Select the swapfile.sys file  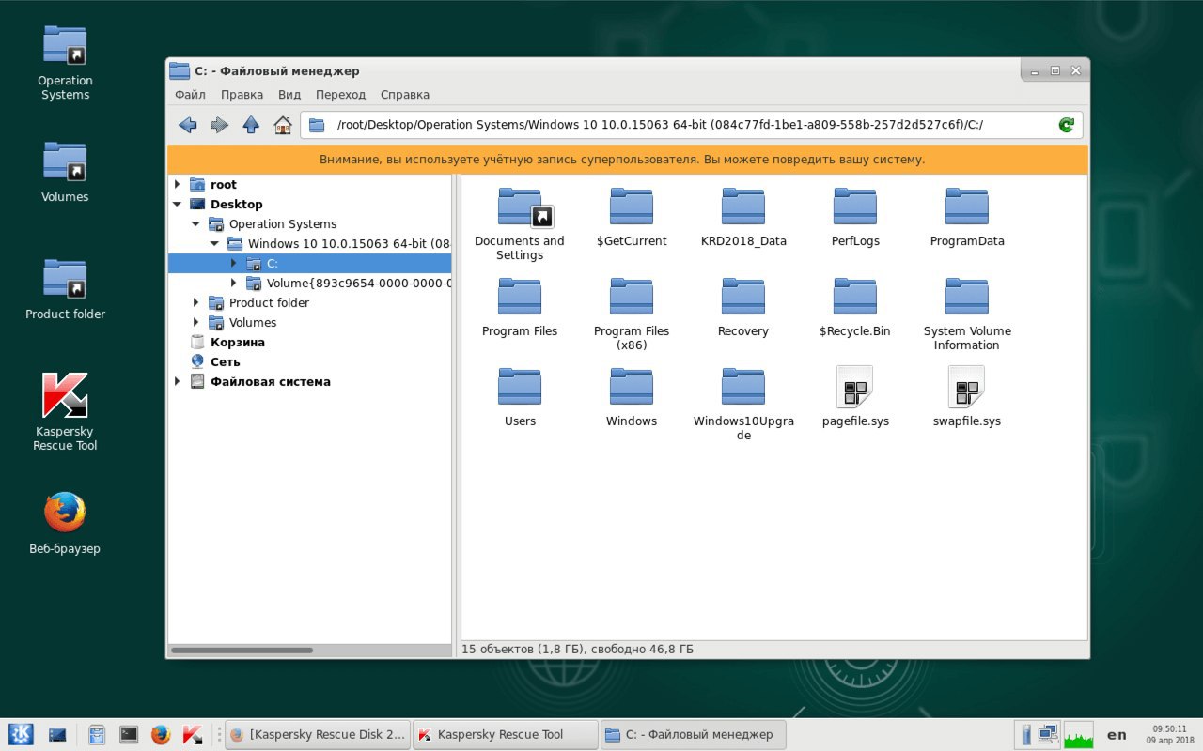click(967, 398)
